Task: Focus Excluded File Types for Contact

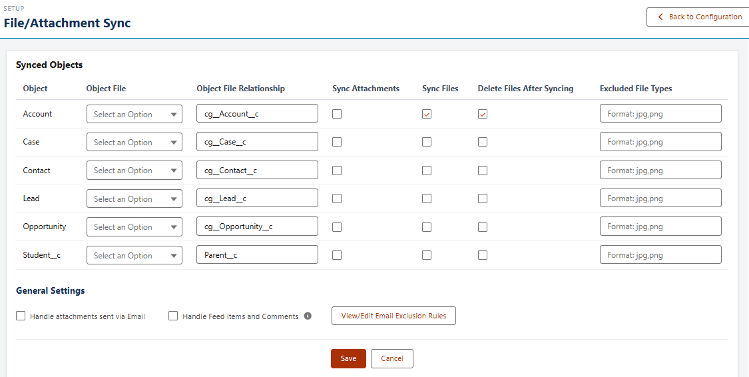Action: (660, 170)
